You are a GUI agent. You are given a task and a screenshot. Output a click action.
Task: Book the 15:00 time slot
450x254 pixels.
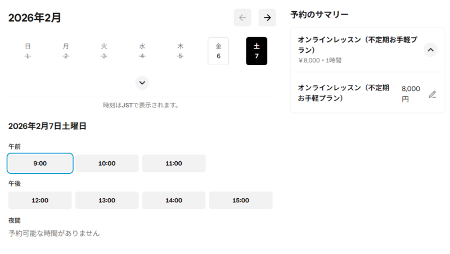tap(241, 200)
